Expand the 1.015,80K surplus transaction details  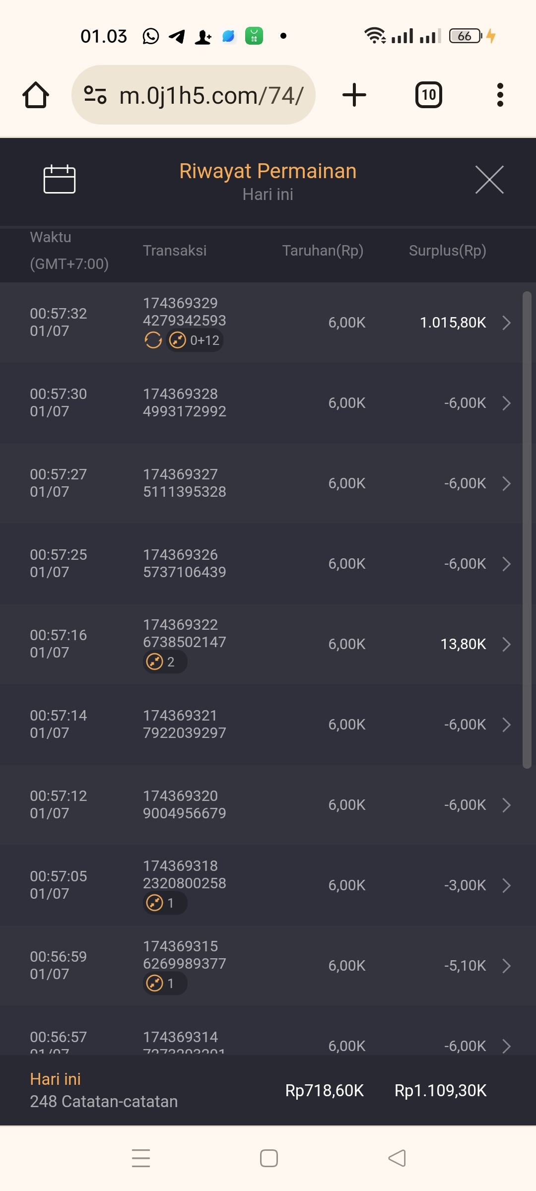pos(506,323)
